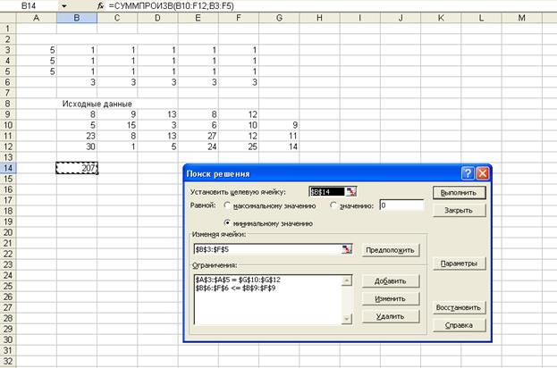Click cell E11 containing 27
557x368 pixels.
[198, 136]
